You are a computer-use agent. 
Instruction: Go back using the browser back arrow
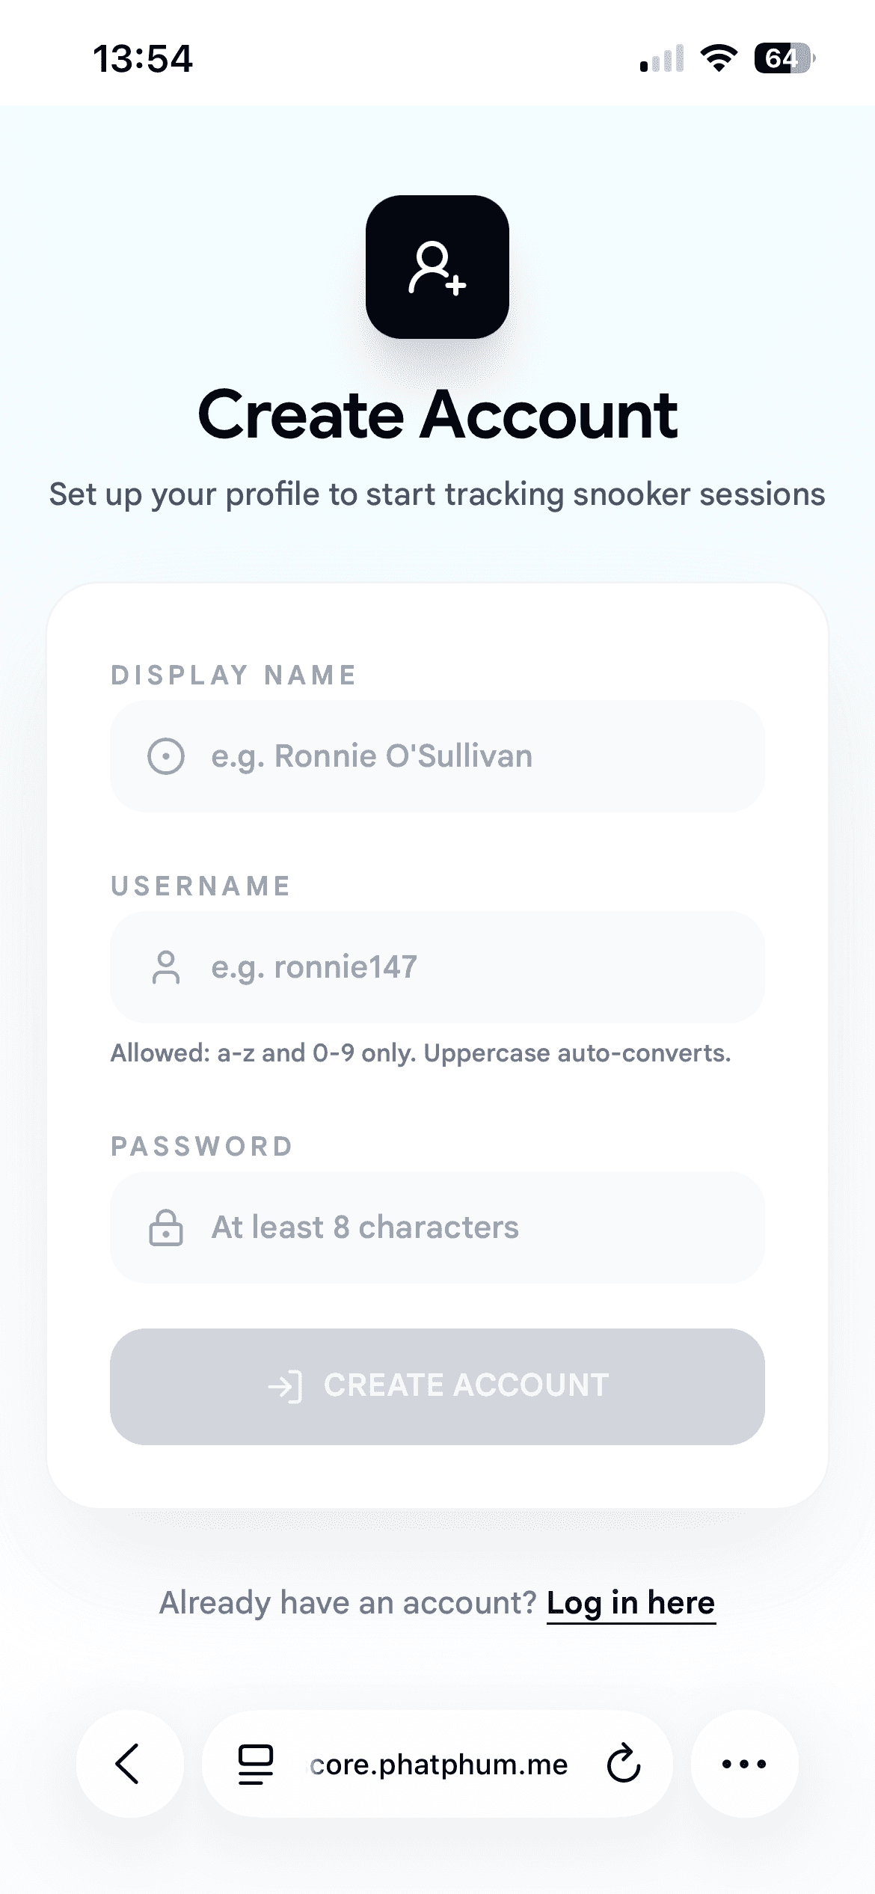[129, 1764]
